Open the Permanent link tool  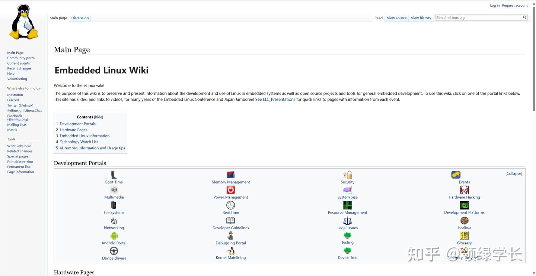pos(19,167)
